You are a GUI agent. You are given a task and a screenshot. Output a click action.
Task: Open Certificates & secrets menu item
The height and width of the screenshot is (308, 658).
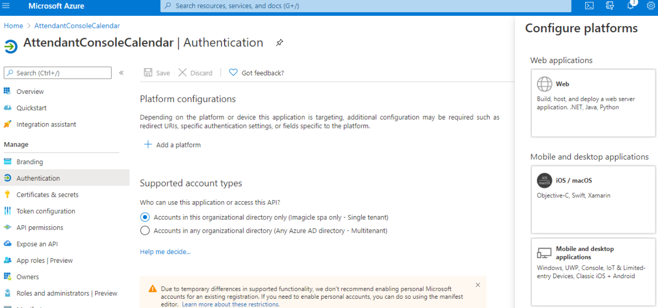[47, 195]
